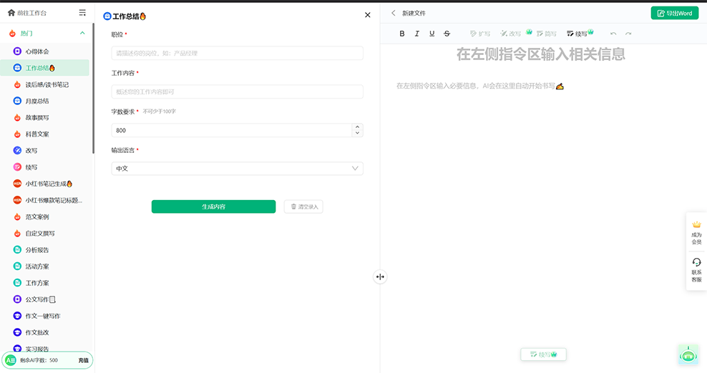Apply strikethrough formatting in editor toolbar
The image size is (707, 373).
coord(447,34)
